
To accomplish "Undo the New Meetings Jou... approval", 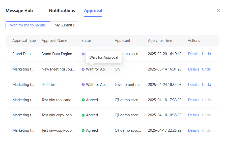I will click(x=206, y=69).
